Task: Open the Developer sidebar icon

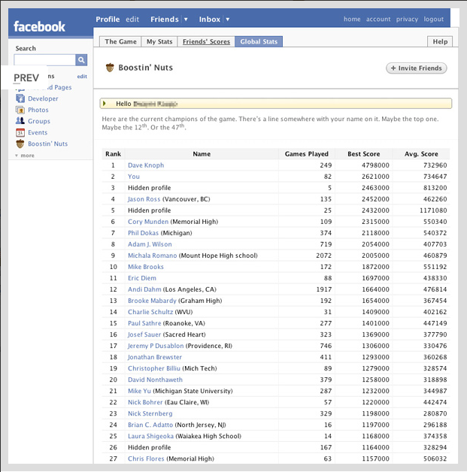Action: click(20, 98)
